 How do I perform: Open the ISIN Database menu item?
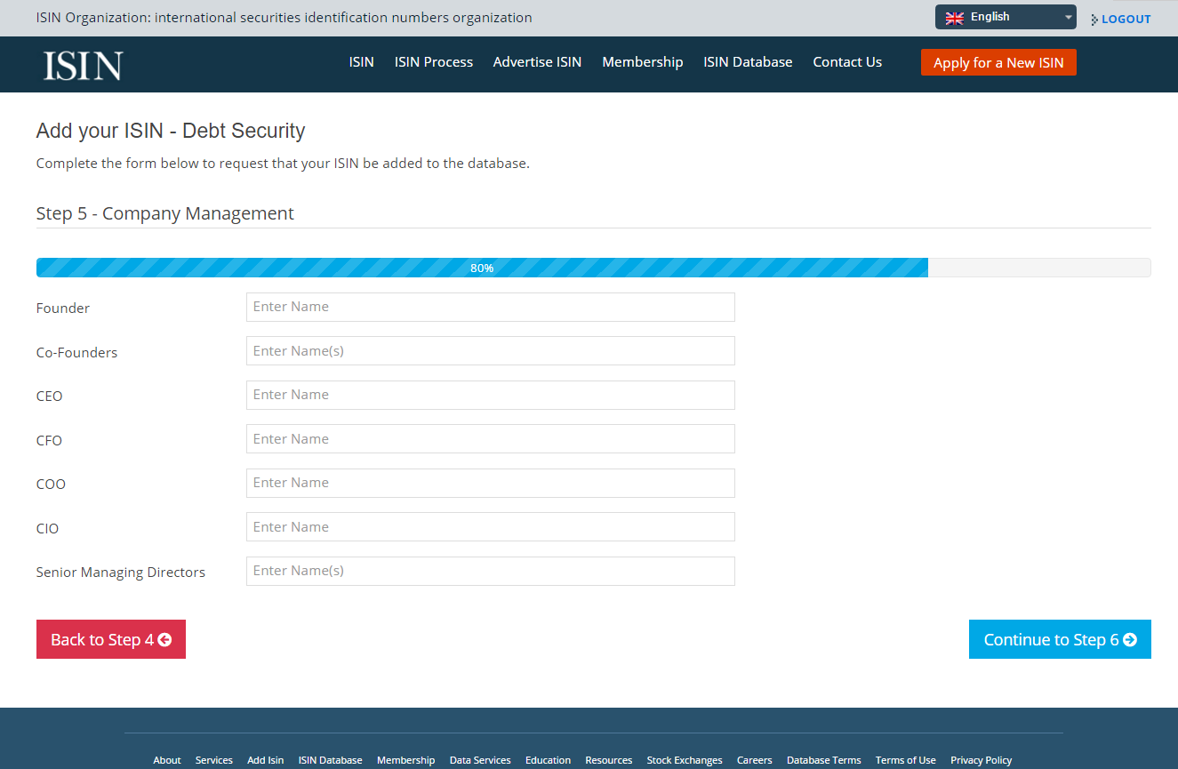pyautogui.click(x=747, y=62)
